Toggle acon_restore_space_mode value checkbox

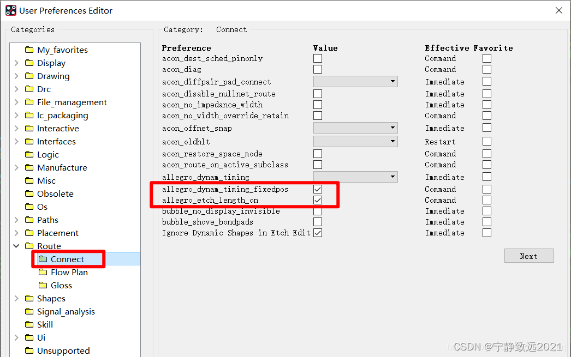318,154
